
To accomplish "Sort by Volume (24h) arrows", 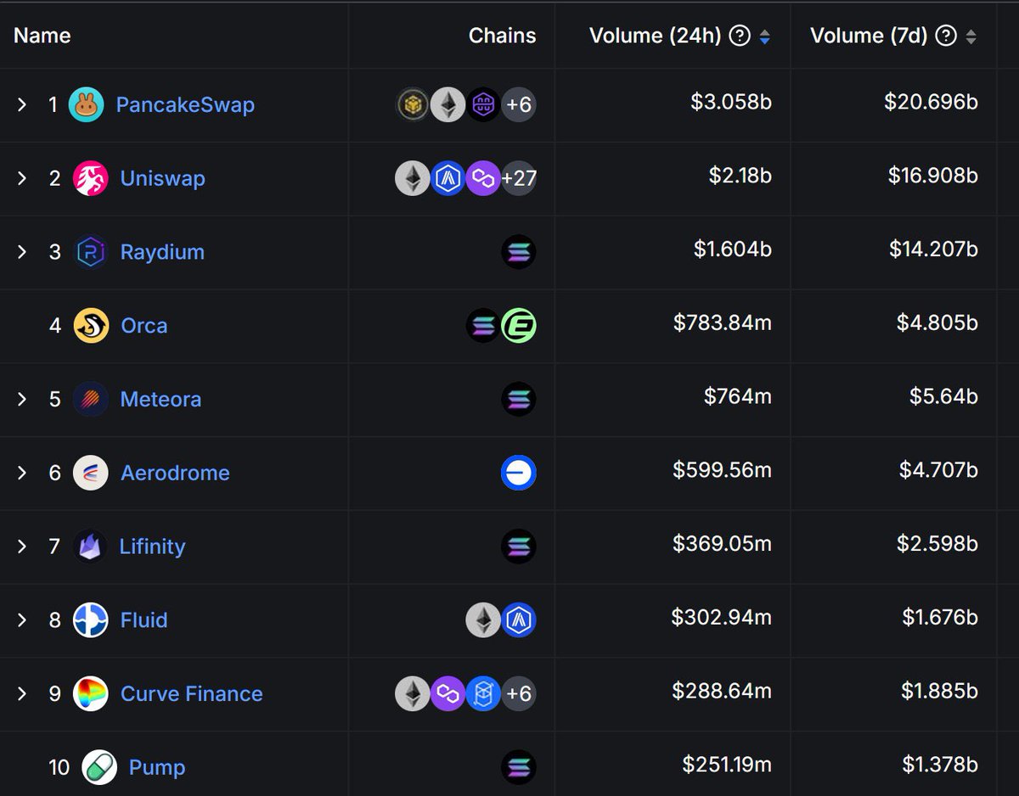I will point(765,36).
